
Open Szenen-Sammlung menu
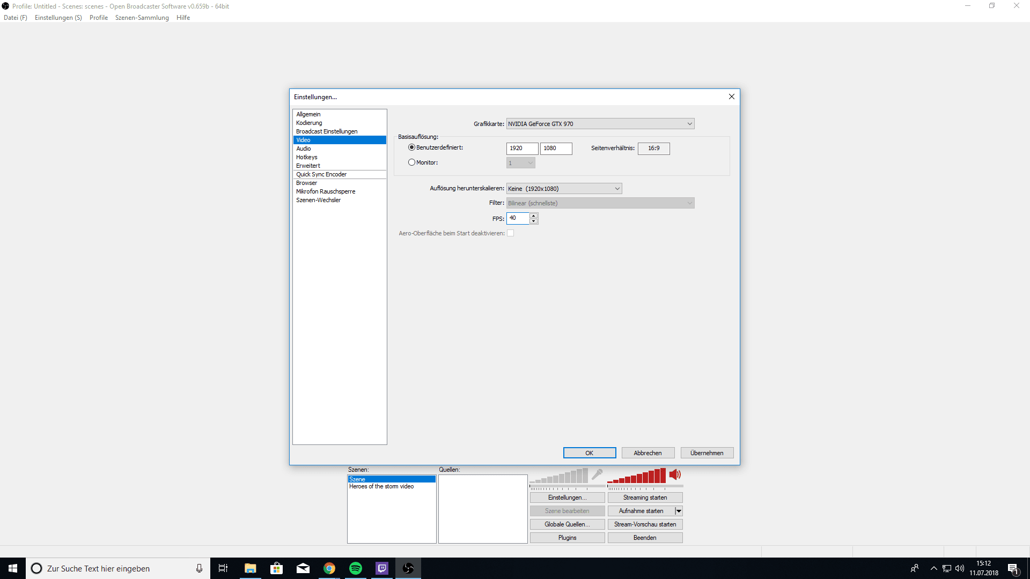(142, 18)
